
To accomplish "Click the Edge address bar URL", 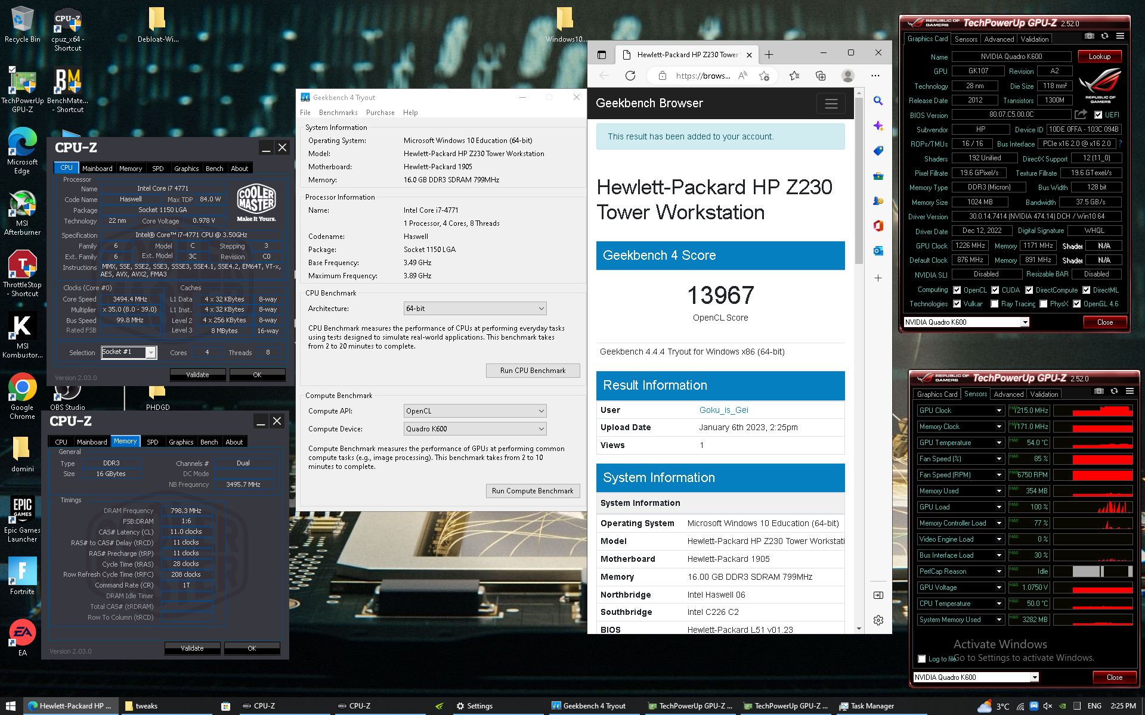I will pos(703,76).
